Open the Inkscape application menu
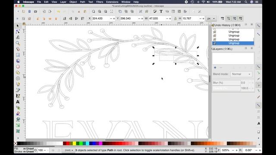The image size is (276, 155). pos(28,2)
